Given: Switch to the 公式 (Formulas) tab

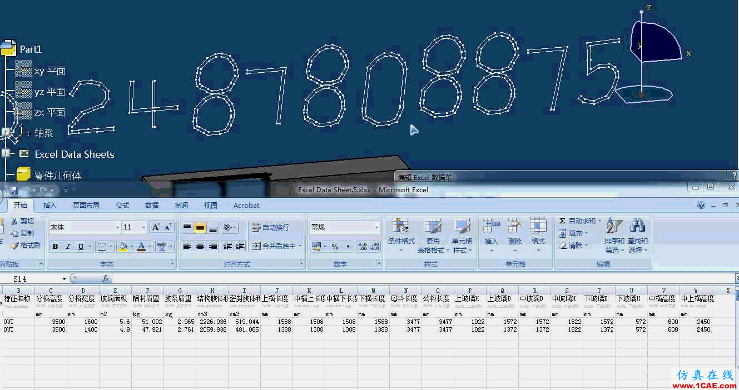Looking at the screenshot, I should tap(122, 205).
